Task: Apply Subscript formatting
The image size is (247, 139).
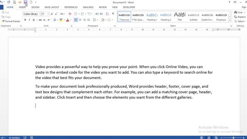Action: click(x=44, y=20)
